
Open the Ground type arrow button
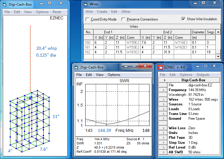[x=163, y=119]
